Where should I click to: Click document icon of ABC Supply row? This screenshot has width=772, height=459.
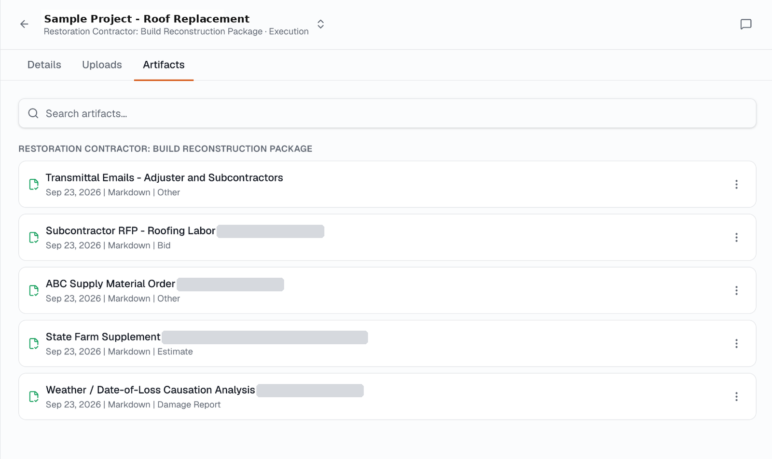pos(34,290)
